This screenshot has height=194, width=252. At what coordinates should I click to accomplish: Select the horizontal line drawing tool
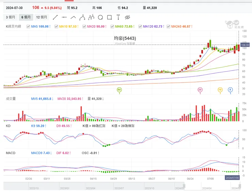click(64, 17)
